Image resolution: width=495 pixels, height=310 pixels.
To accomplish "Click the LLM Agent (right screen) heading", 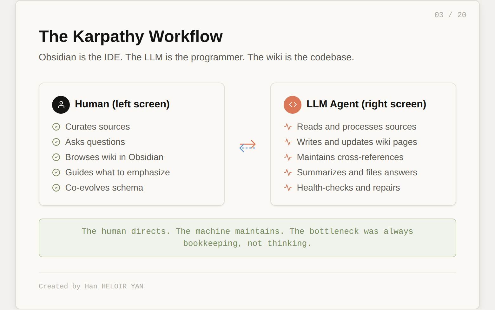I will [366, 104].
